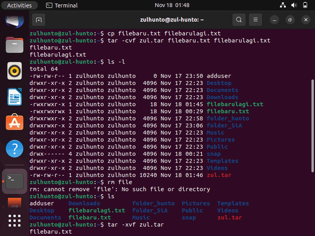Open the Activities overview

pos(19,5)
